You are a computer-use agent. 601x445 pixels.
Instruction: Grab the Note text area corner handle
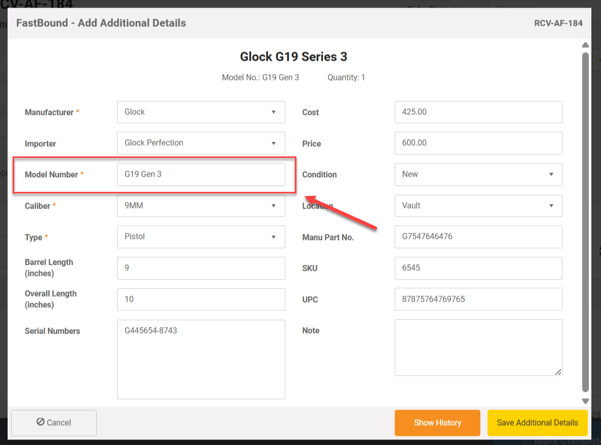[x=558, y=372]
